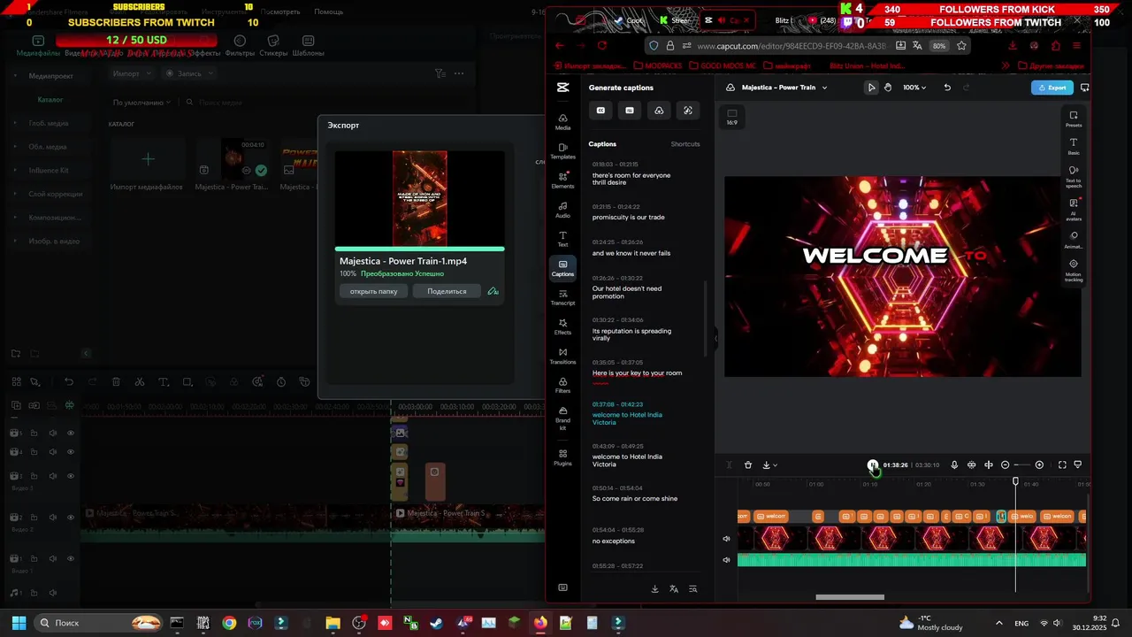The image size is (1132, 637).
Task: Select the hand pan tool in CapCut
Action: (888, 88)
